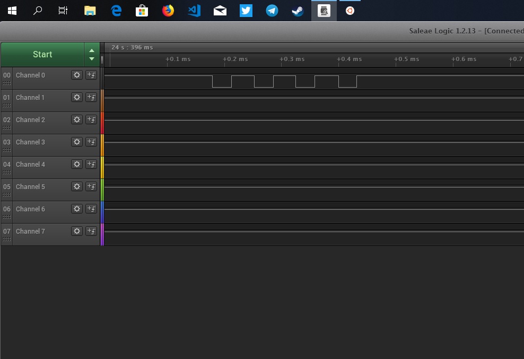Viewport: 524px width, 359px height.
Task: Click the +0.6 ms timeline marker
Action: 464,59
